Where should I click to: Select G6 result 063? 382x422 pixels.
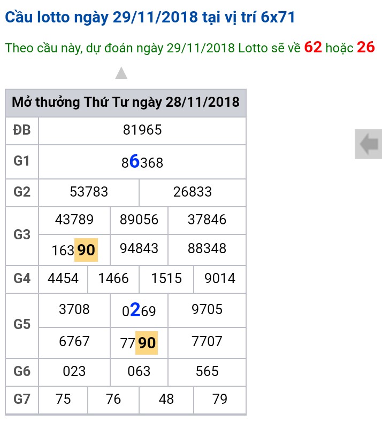coord(139,371)
